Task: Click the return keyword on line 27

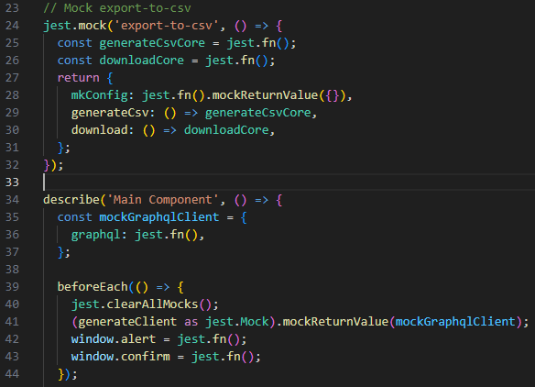Action: click(x=78, y=78)
